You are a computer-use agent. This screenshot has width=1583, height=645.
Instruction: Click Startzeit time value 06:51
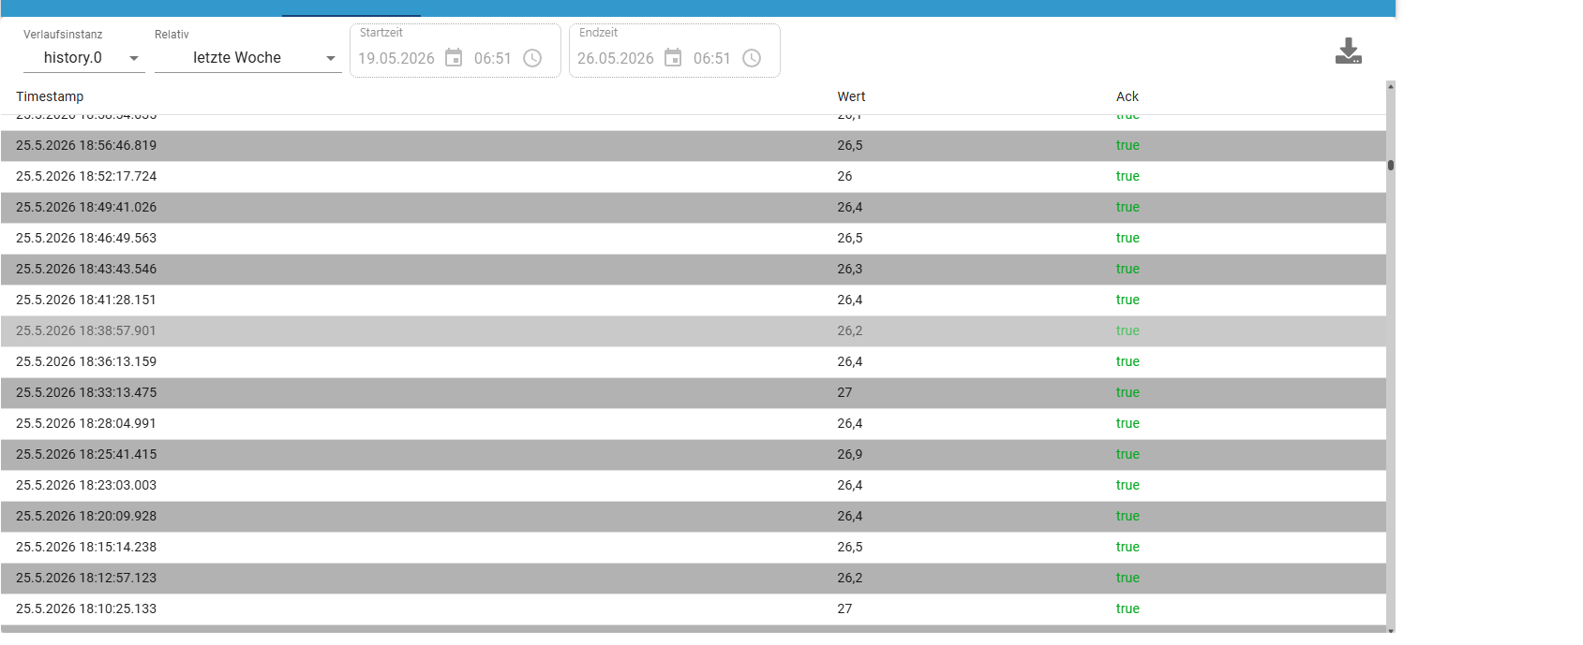click(493, 58)
